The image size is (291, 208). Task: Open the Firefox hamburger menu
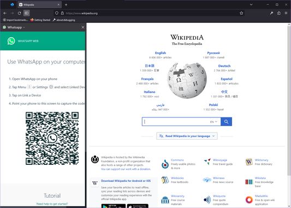(286, 13)
